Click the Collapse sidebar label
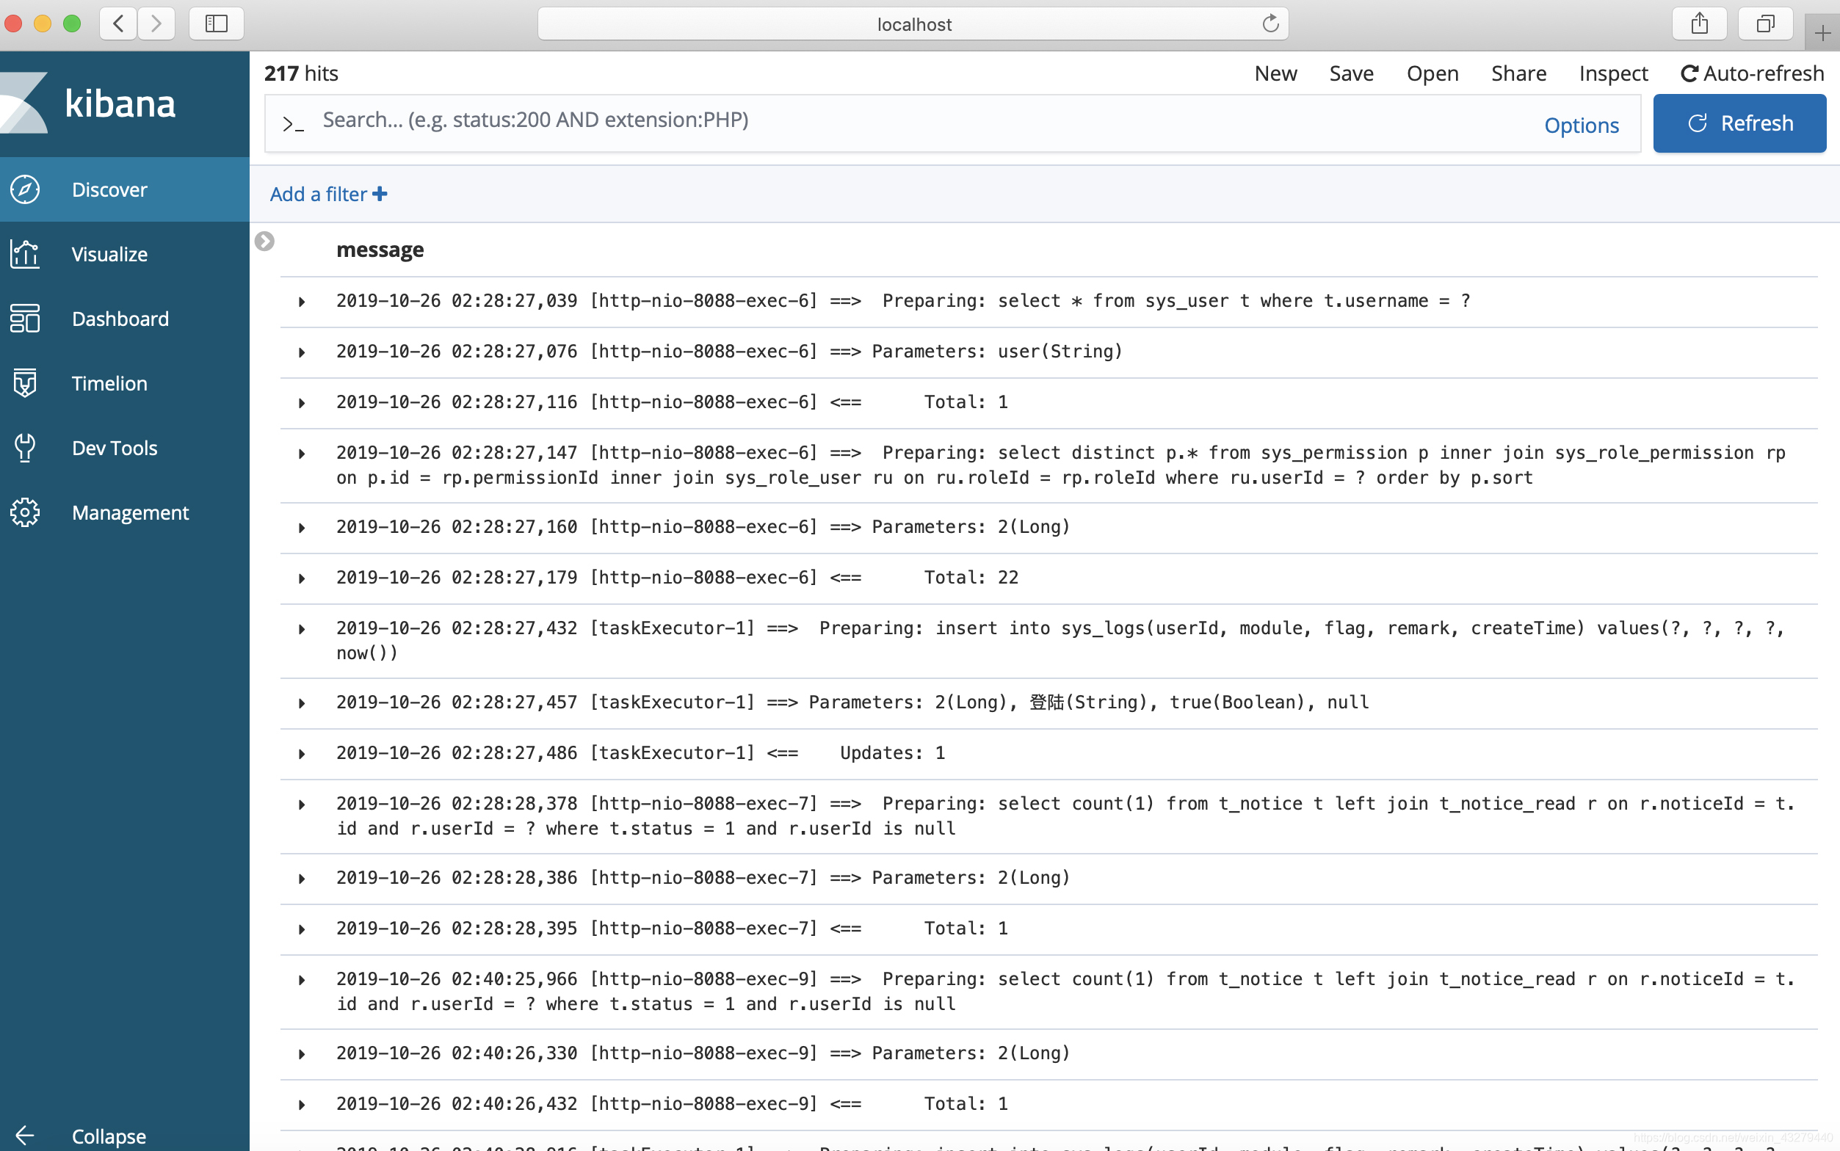Viewport: 1840px width, 1151px height. (x=109, y=1136)
